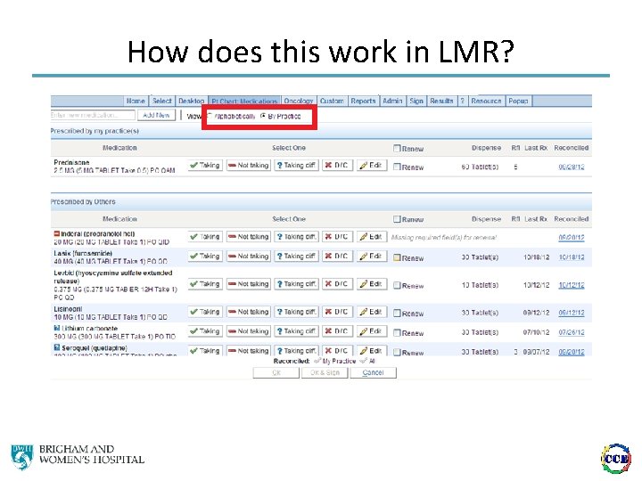The width and height of the screenshot is (642, 481).
Task: Click the Add New button
Action: (156, 115)
